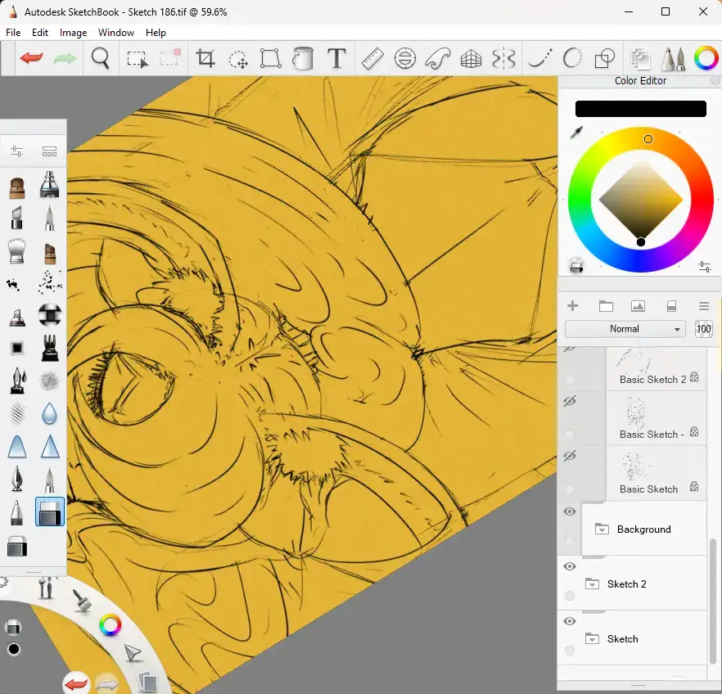Open the Window menu
This screenshot has width=722, height=694.
coord(116,33)
